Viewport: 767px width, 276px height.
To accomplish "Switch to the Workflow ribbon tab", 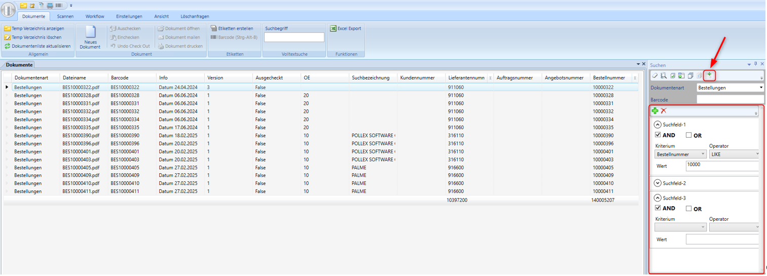I will [95, 16].
